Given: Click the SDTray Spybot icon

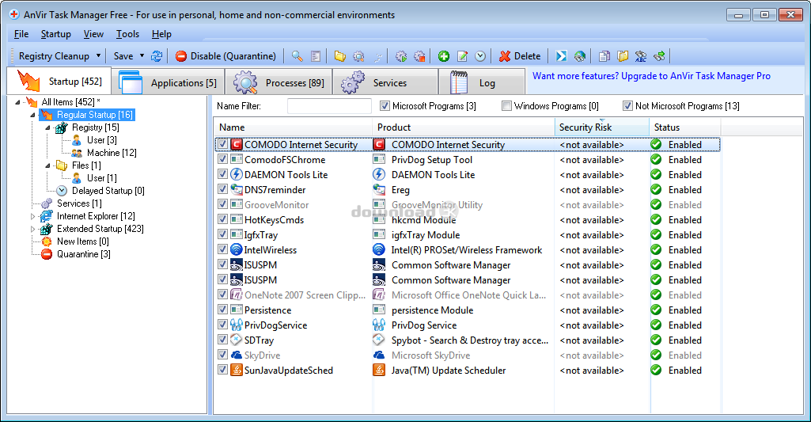Looking at the screenshot, I should point(237,340).
